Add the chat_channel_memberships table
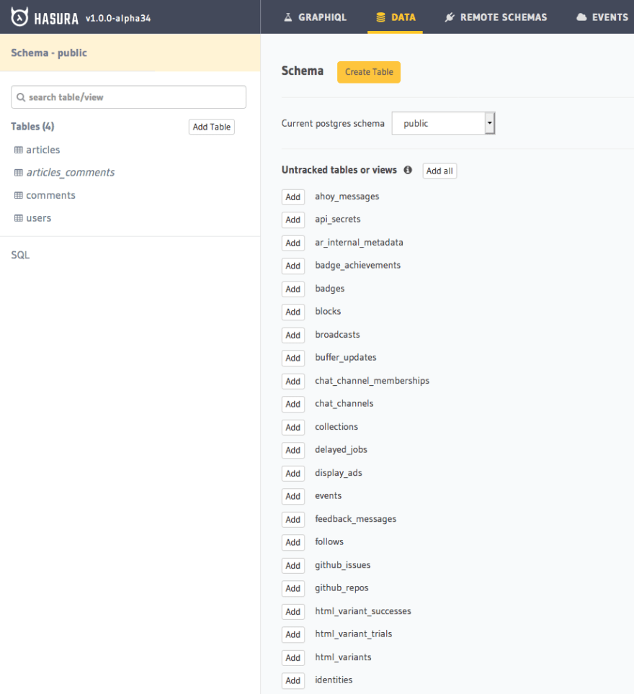 point(293,381)
